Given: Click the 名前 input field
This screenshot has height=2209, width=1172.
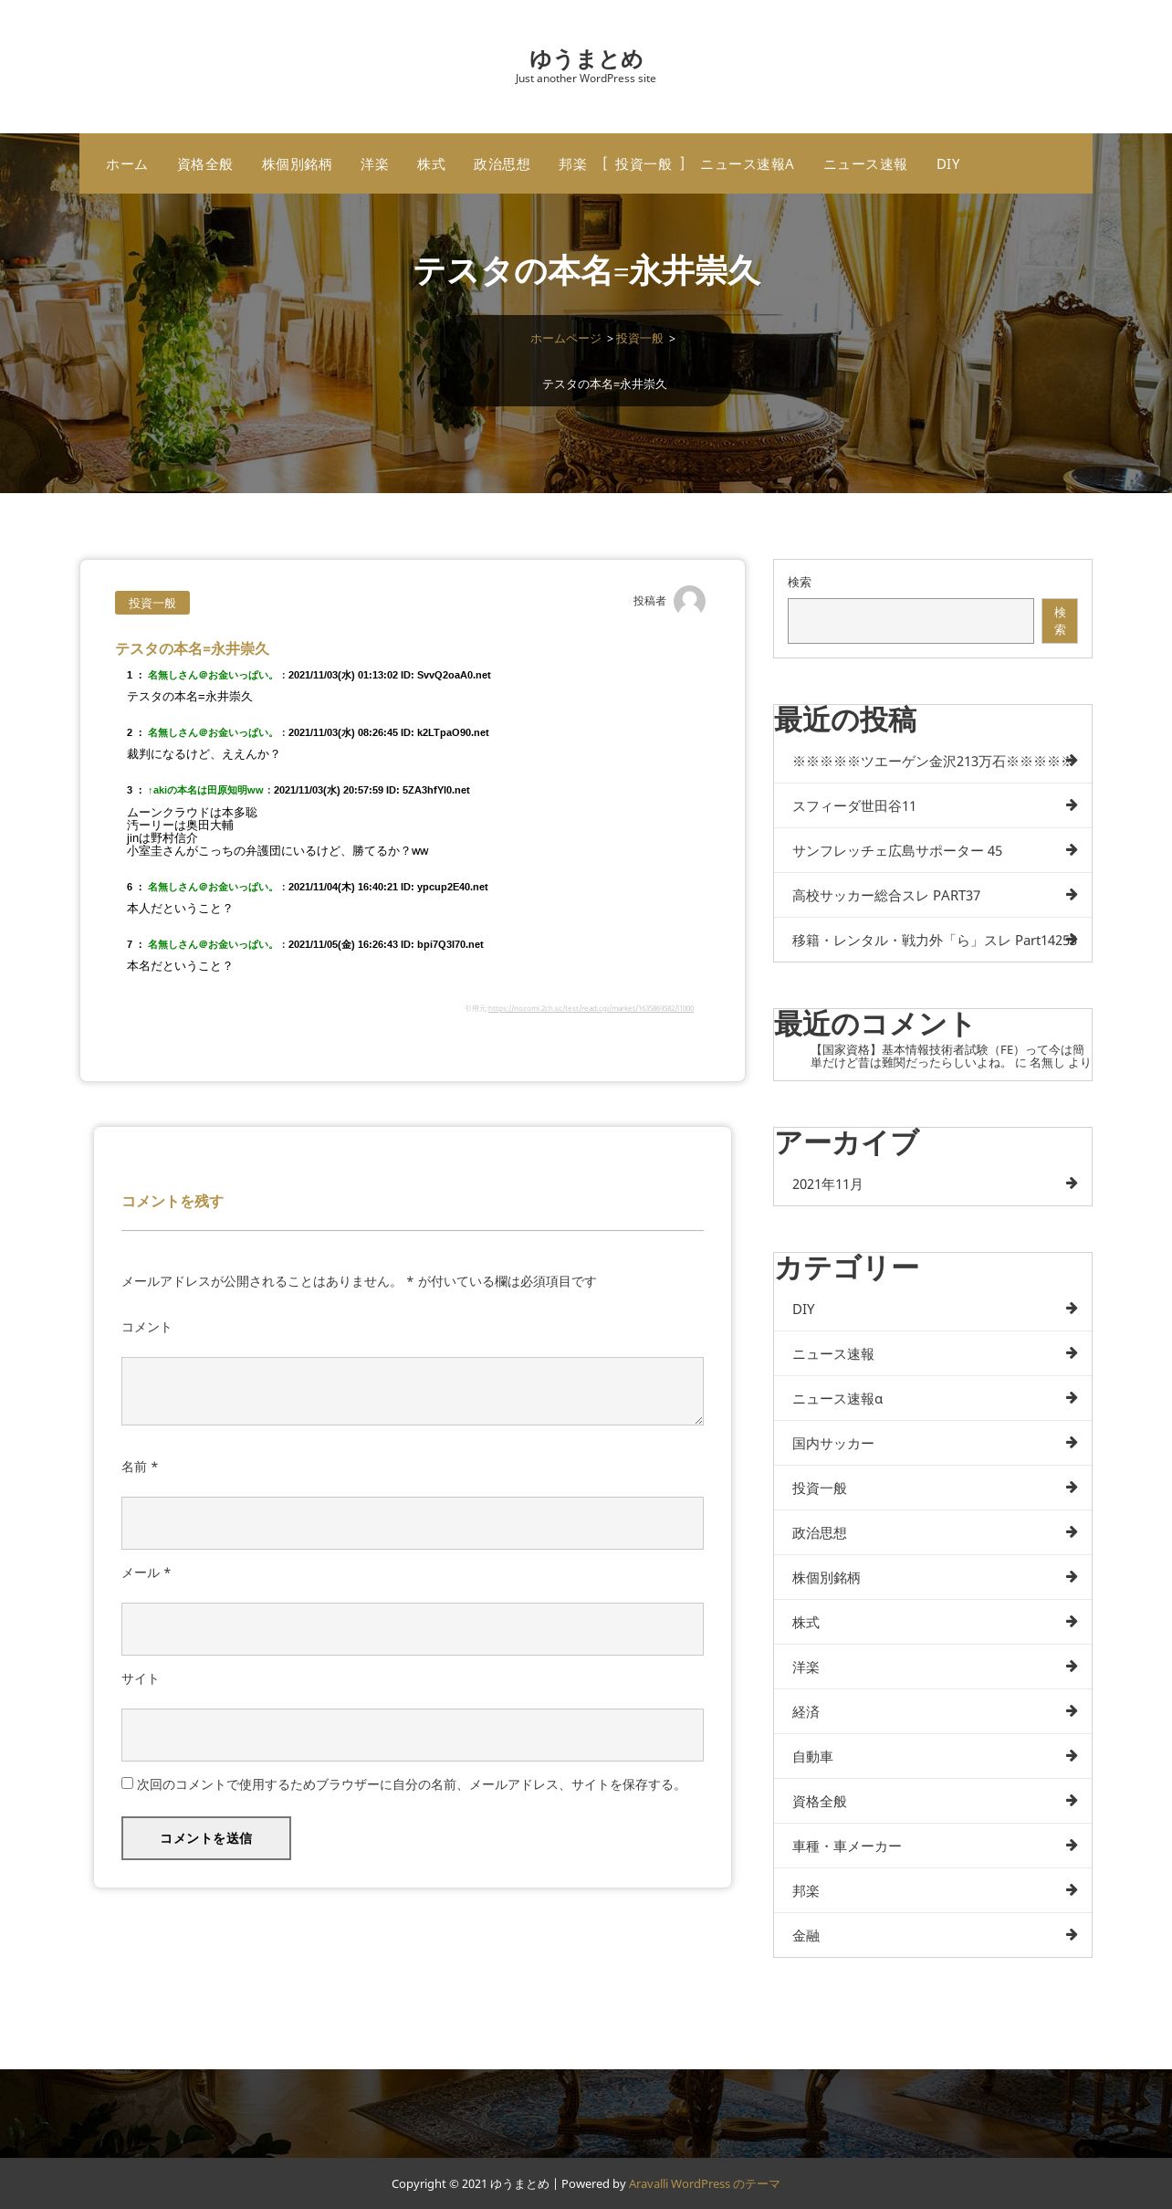Looking at the screenshot, I should point(413,1523).
